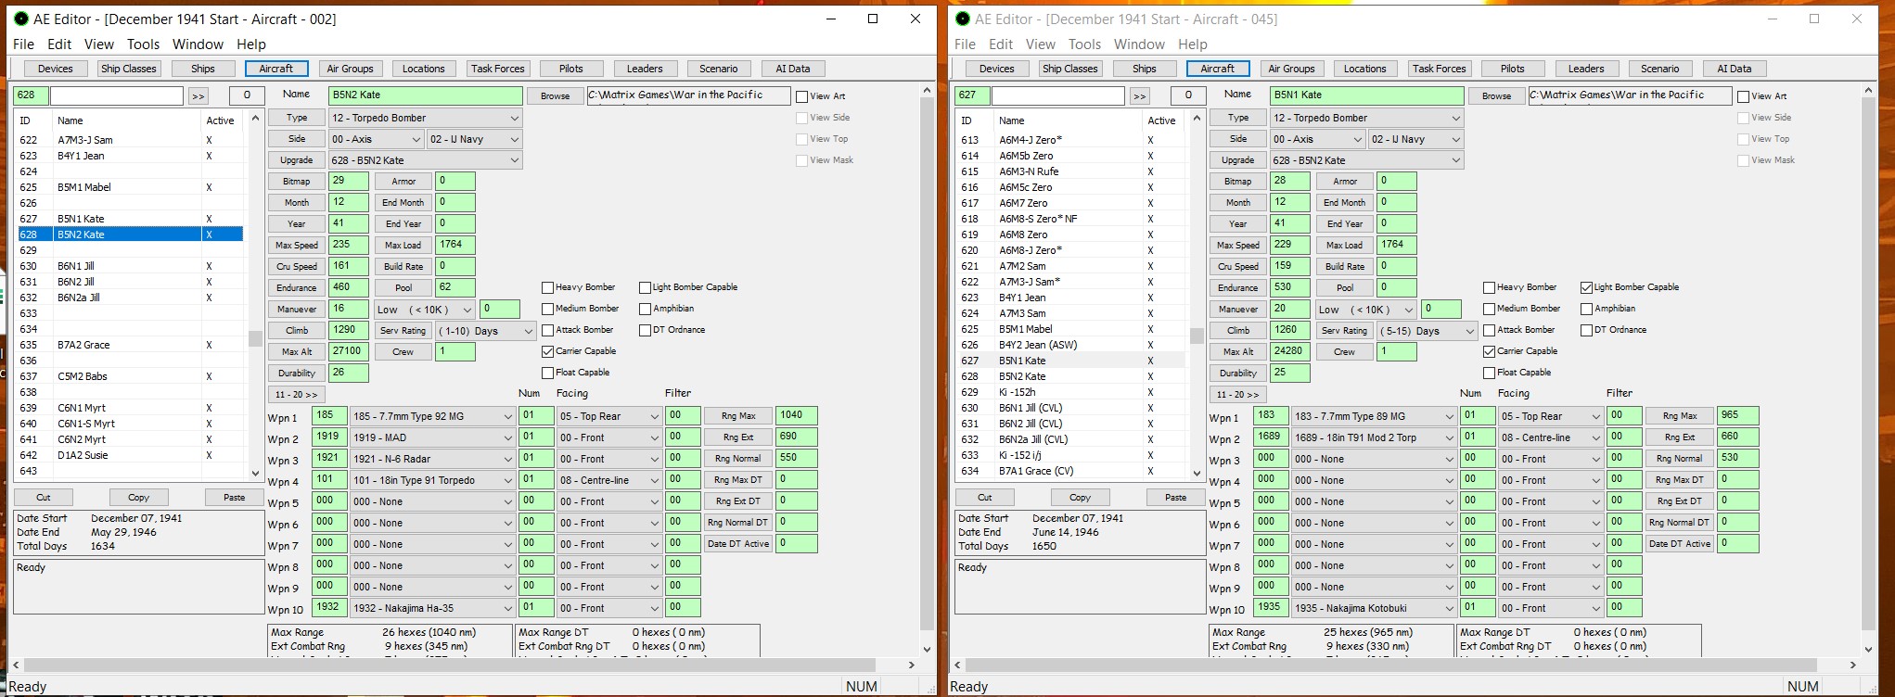Enable Light Bomber Capable in left window
The width and height of the screenshot is (1895, 697).
click(x=646, y=287)
